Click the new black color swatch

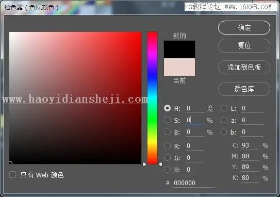[179, 50]
